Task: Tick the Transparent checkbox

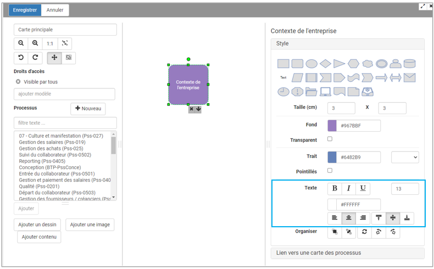Action: [x=330, y=139]
